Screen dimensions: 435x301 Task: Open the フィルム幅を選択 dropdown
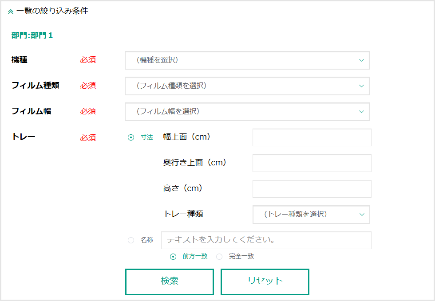pos(247,112)
